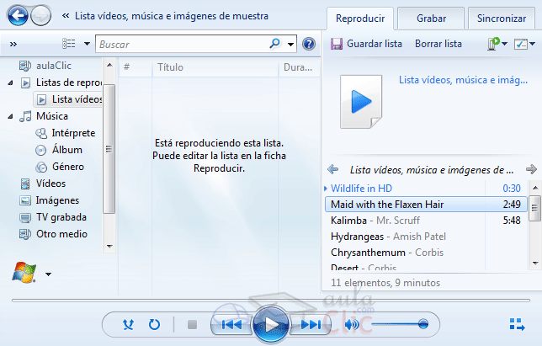The height and width of the screenshot is (346, 542).
Task: Skip to previous track
Action: pyautogui.click(x=231, y=325)
